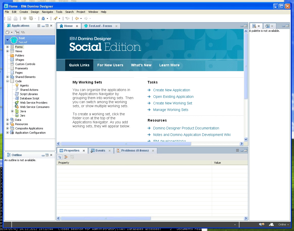Open the Navigate menu
Viewport: 294px width, 231px height.
47,12
